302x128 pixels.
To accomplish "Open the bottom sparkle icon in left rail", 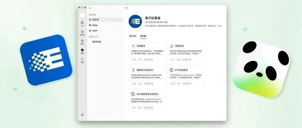I will (x=82, y=60).
